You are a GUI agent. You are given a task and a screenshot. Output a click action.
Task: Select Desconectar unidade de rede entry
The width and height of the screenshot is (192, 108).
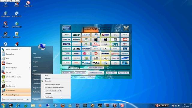pos(56,87)
